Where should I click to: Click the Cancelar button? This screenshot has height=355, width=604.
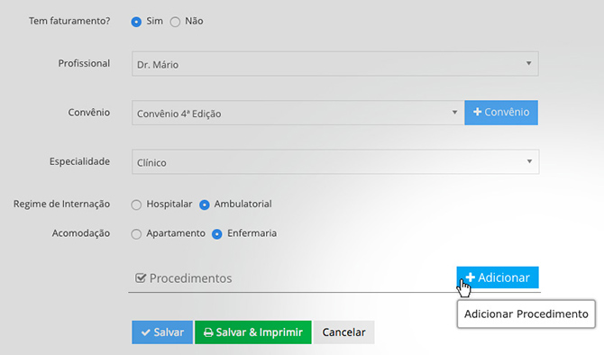(x=343, y=332)
